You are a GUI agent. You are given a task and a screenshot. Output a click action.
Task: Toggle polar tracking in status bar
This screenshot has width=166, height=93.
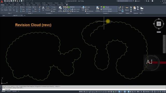(96, 92)
